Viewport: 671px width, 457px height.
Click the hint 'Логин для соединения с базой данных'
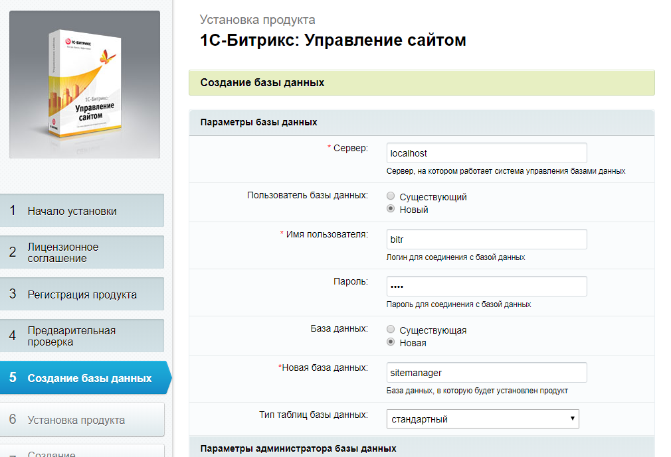pyautogui.click(x=455, y=257)
